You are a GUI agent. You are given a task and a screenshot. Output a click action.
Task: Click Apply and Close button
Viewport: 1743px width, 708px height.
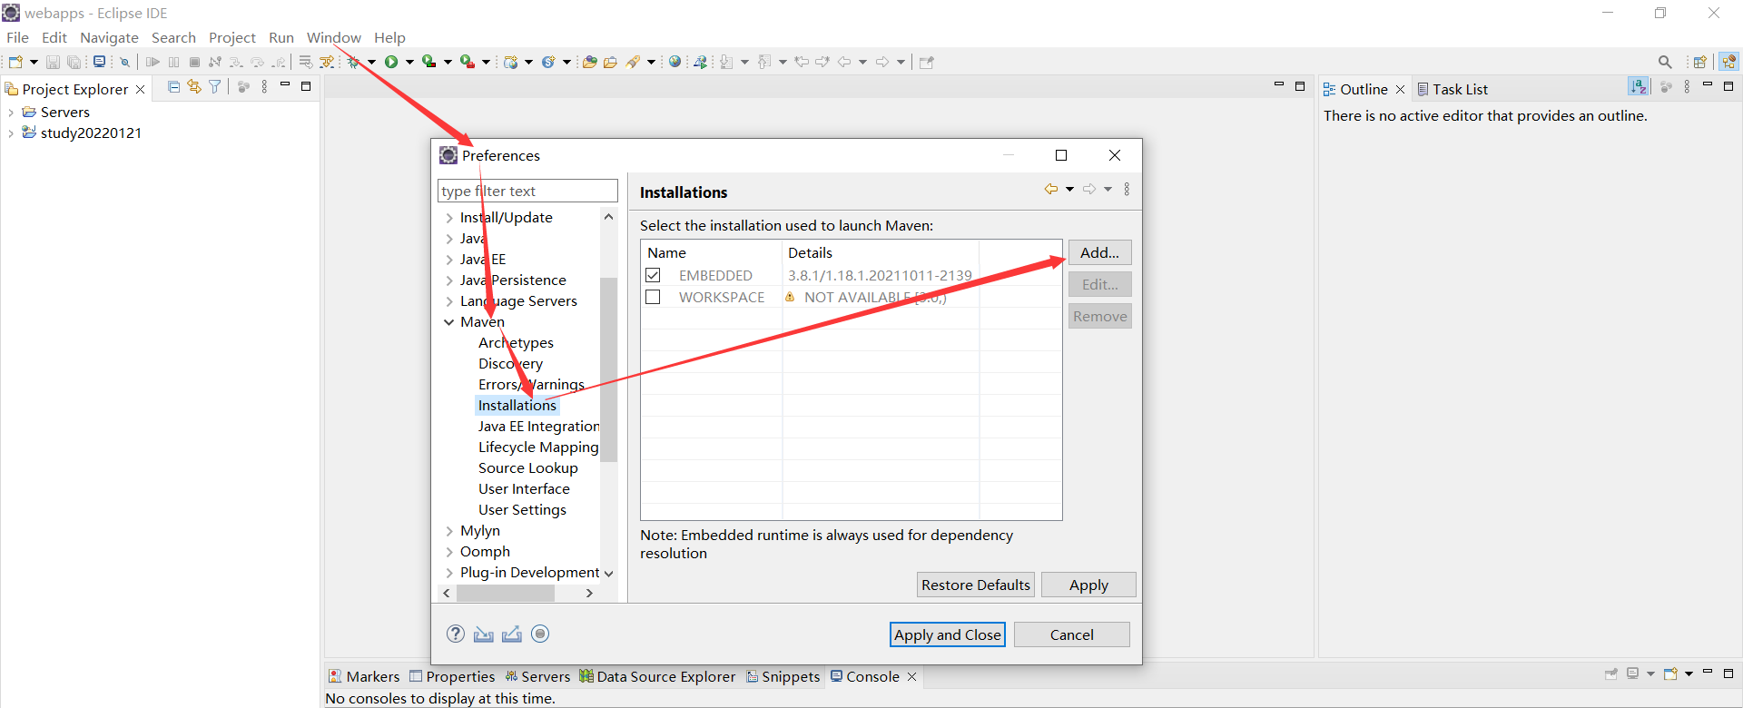947,634
